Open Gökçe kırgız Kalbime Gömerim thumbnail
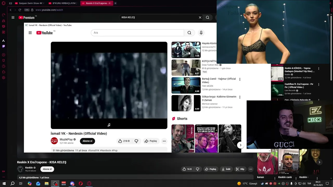 tap(186, 103)
